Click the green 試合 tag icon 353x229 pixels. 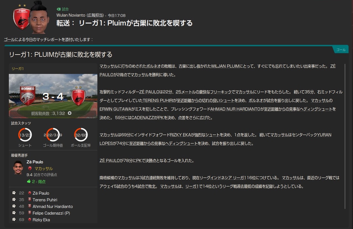[x=58, y=9]
